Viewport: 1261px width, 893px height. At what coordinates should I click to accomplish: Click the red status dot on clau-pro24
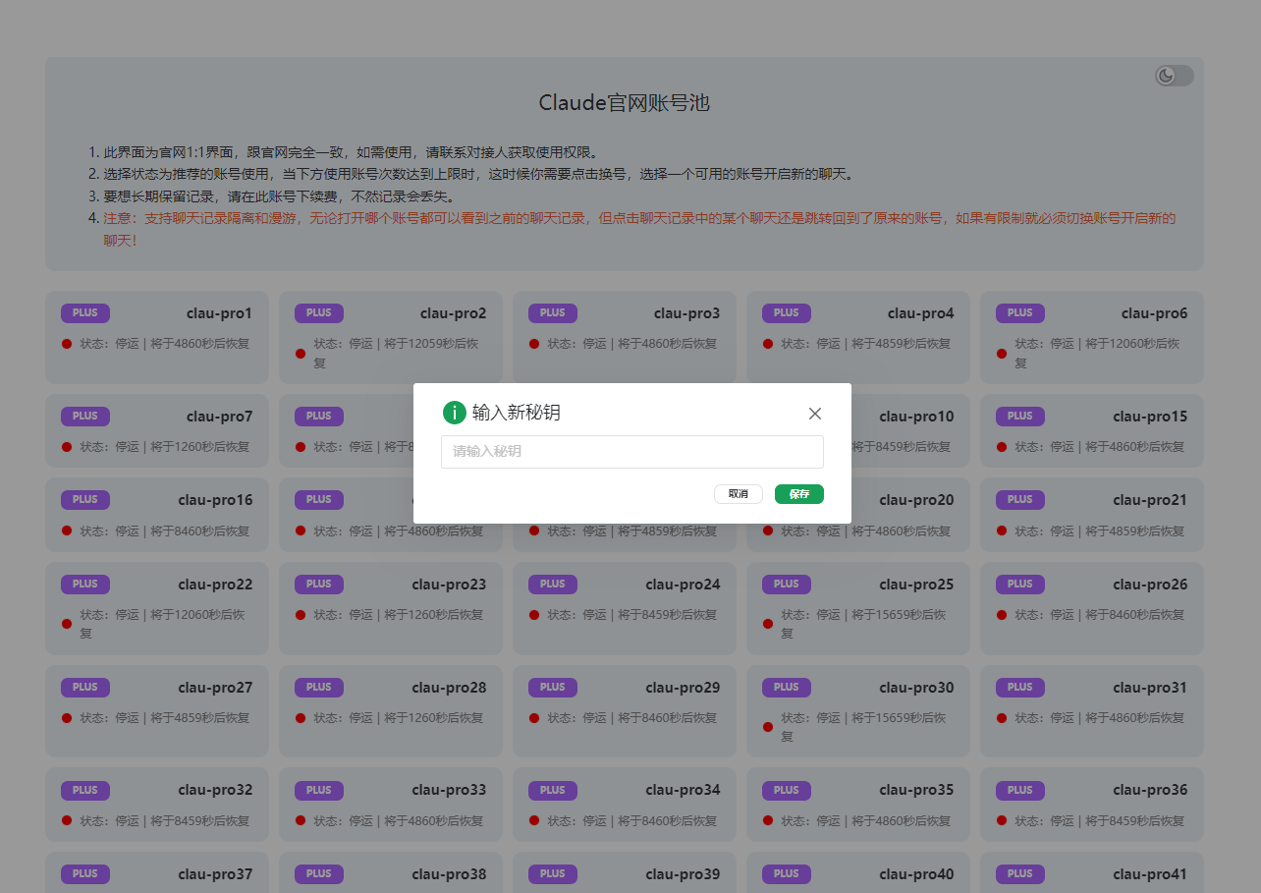coord(534,615)
